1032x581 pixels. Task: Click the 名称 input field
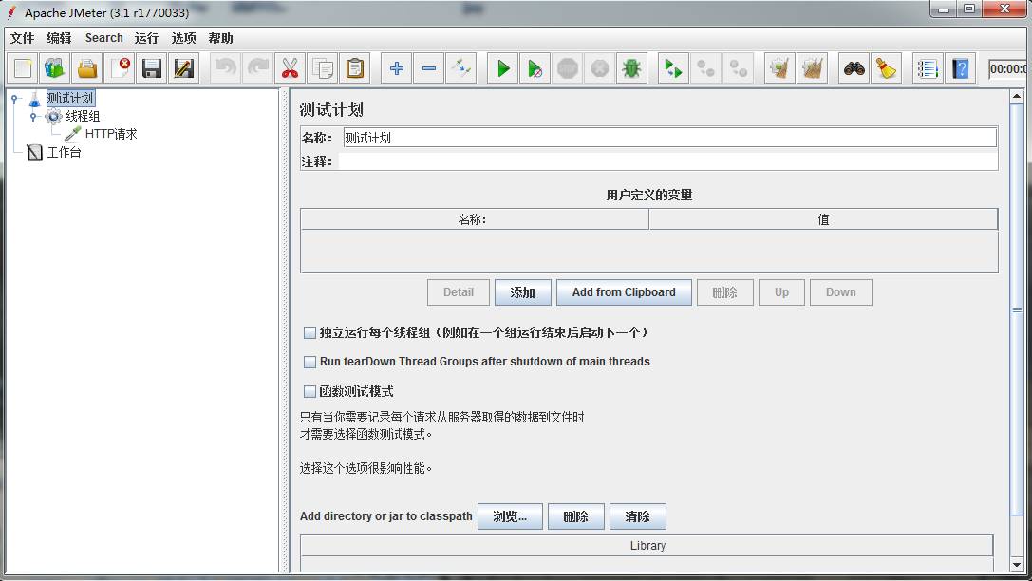click(669, 138)
